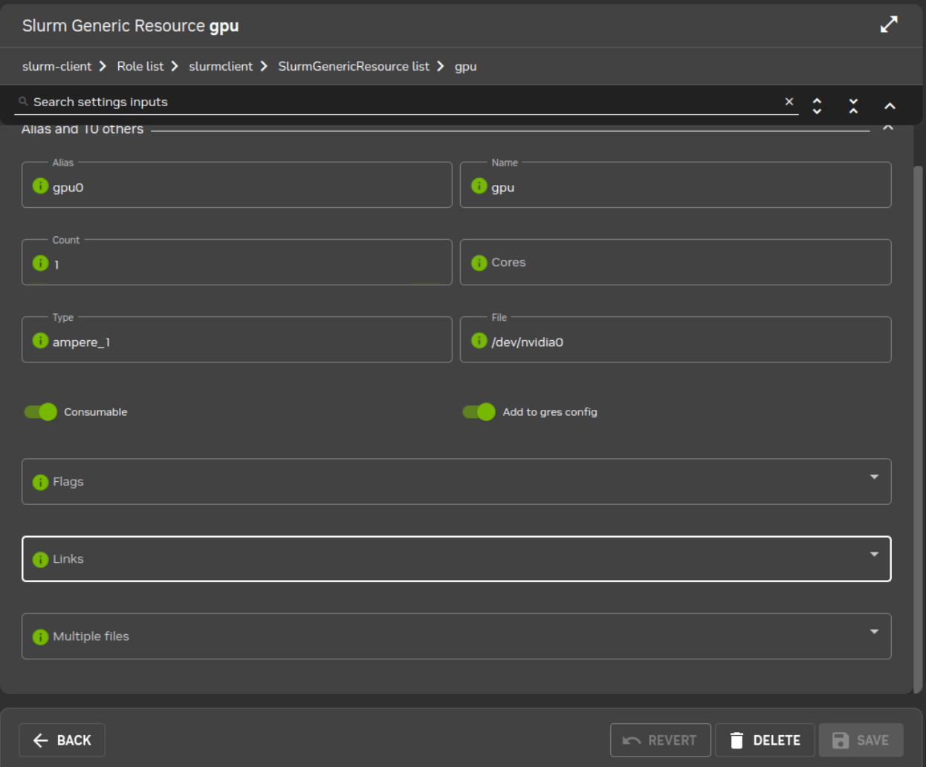Click inside the search settings inputs field
This screenshot has height=767, width=926.
[297, 101]
